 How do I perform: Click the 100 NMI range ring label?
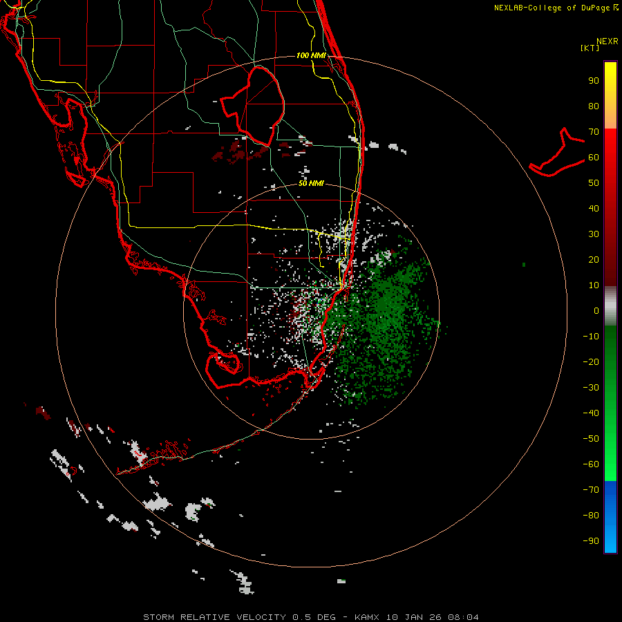[311, 55]
